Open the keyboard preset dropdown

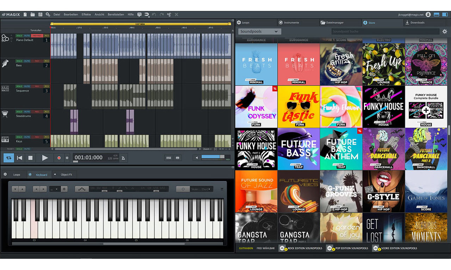pyautogui.click(x=55, y=189)
